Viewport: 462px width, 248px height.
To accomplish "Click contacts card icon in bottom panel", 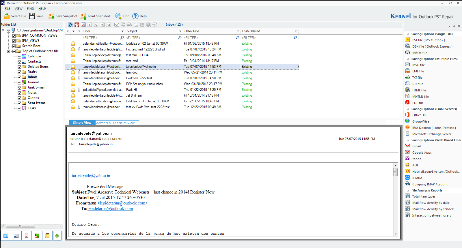I will [16, 236].
